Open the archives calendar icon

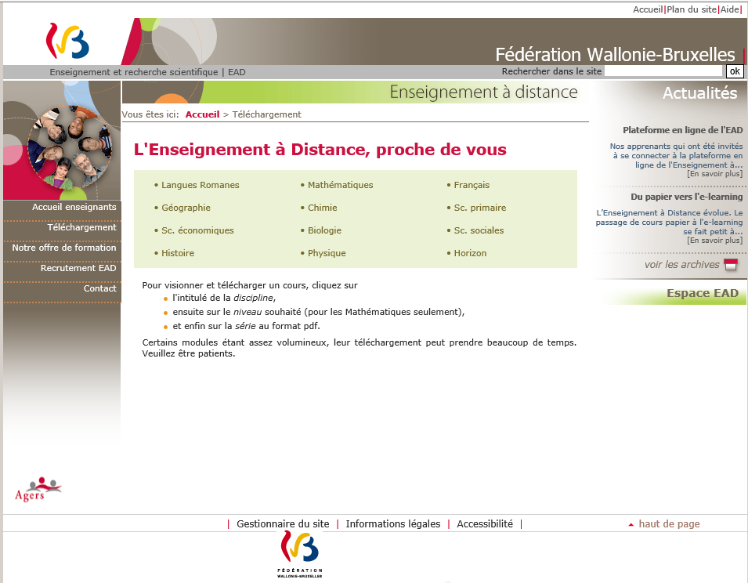[x=730, y=265]
